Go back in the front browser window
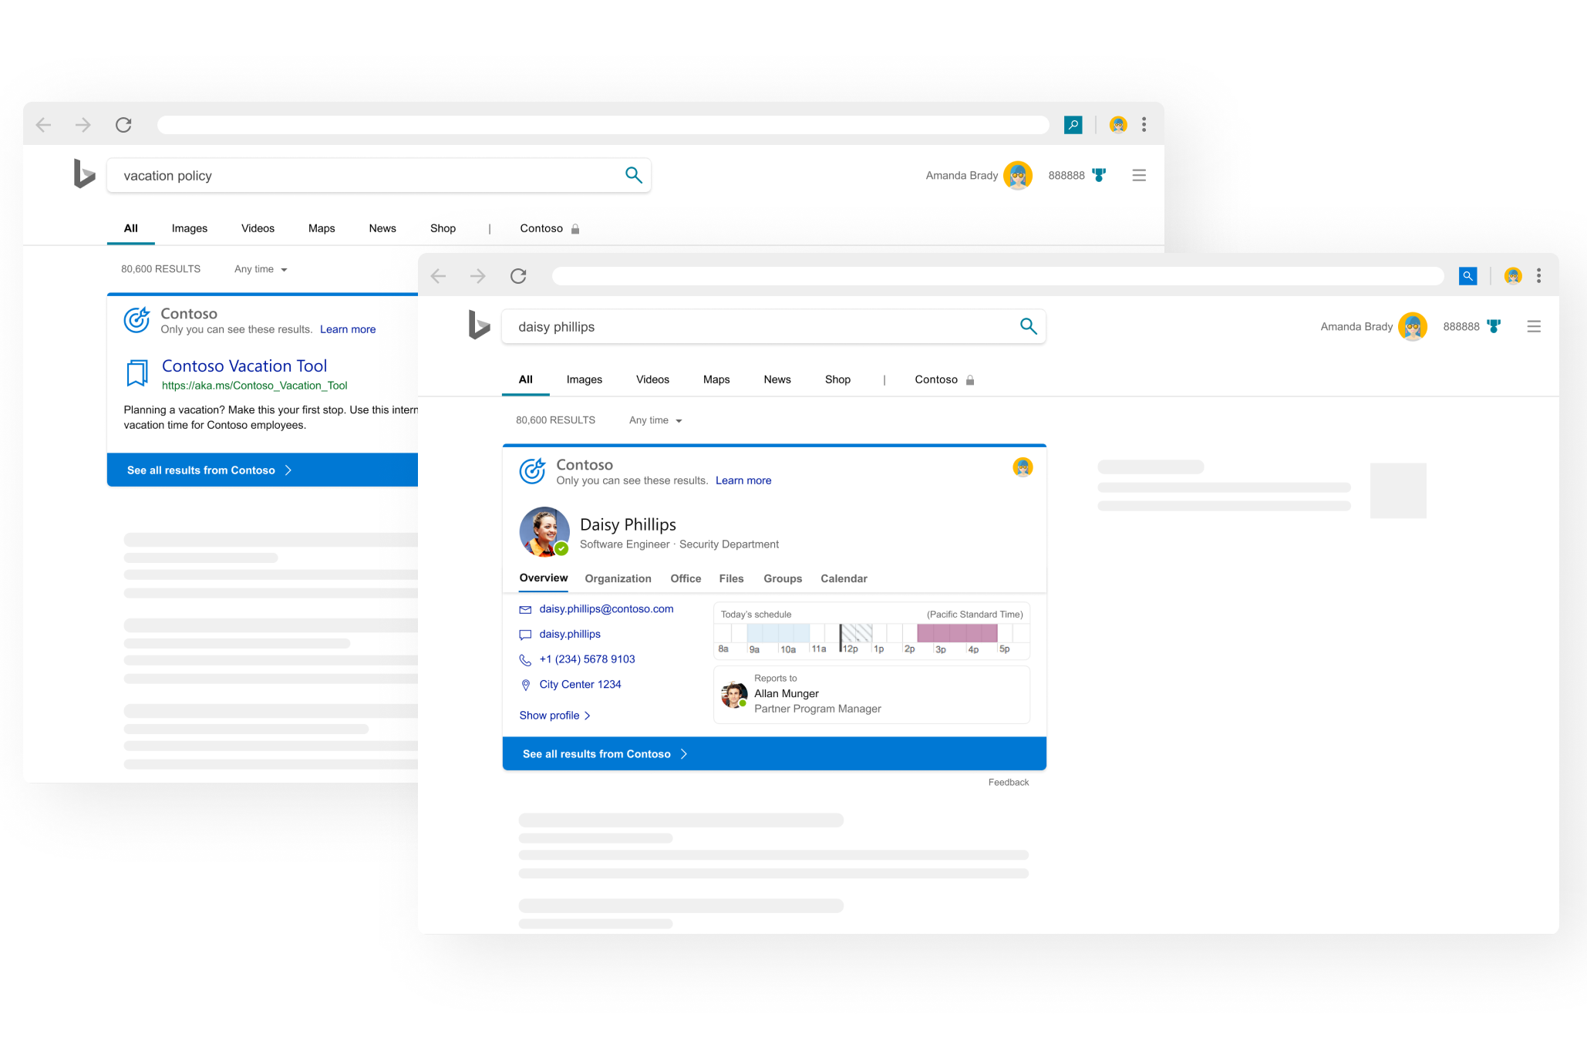 point(438,276)
